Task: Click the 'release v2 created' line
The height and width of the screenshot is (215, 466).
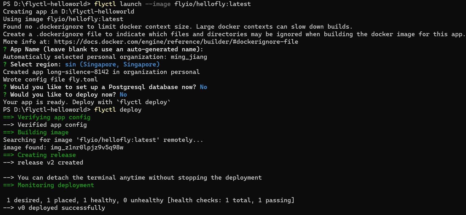Action: pos(50,162)
